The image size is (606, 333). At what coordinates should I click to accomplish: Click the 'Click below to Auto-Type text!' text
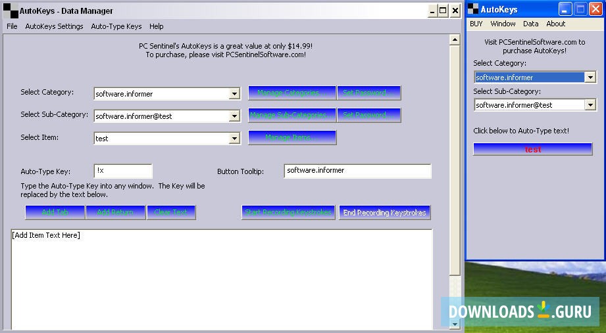coord(521,131)
